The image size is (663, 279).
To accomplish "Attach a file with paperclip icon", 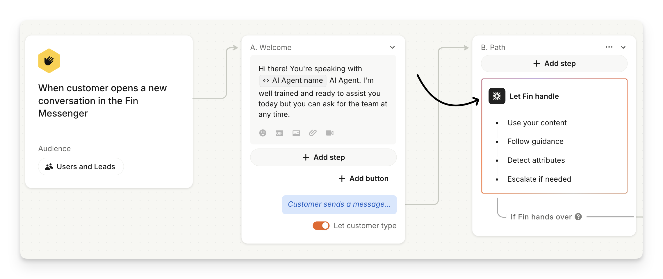I will (x=313, y=133).
